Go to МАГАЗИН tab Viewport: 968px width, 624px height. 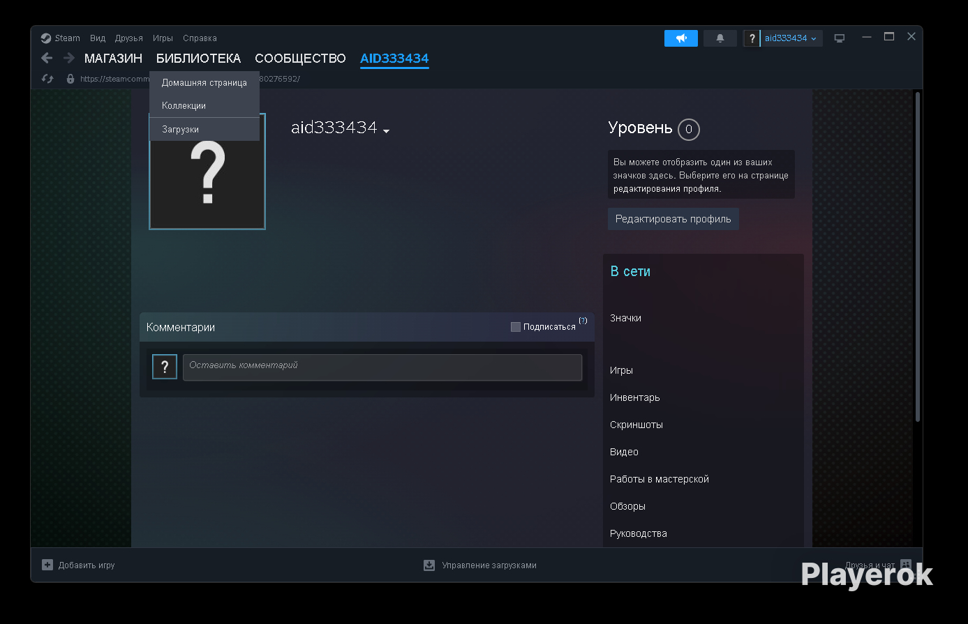click(113, 59)
